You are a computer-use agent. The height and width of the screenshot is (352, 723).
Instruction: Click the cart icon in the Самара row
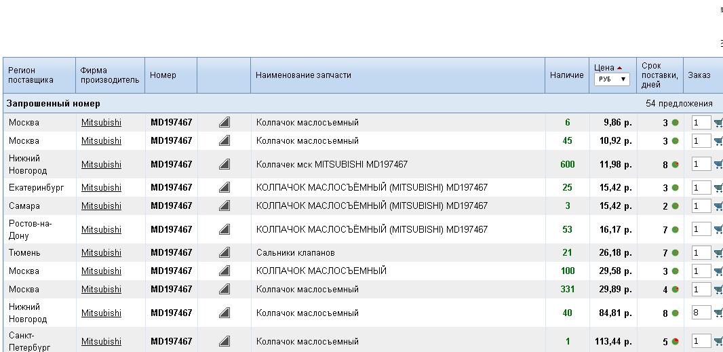coord(718,206)
